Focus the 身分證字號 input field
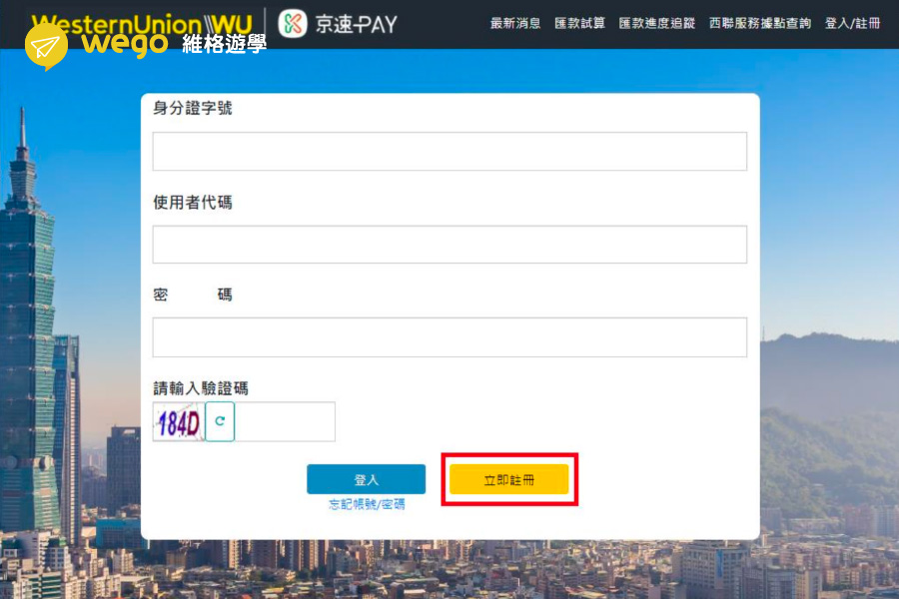Viewport: 899px width, 599px height. [x=449, y=152]
